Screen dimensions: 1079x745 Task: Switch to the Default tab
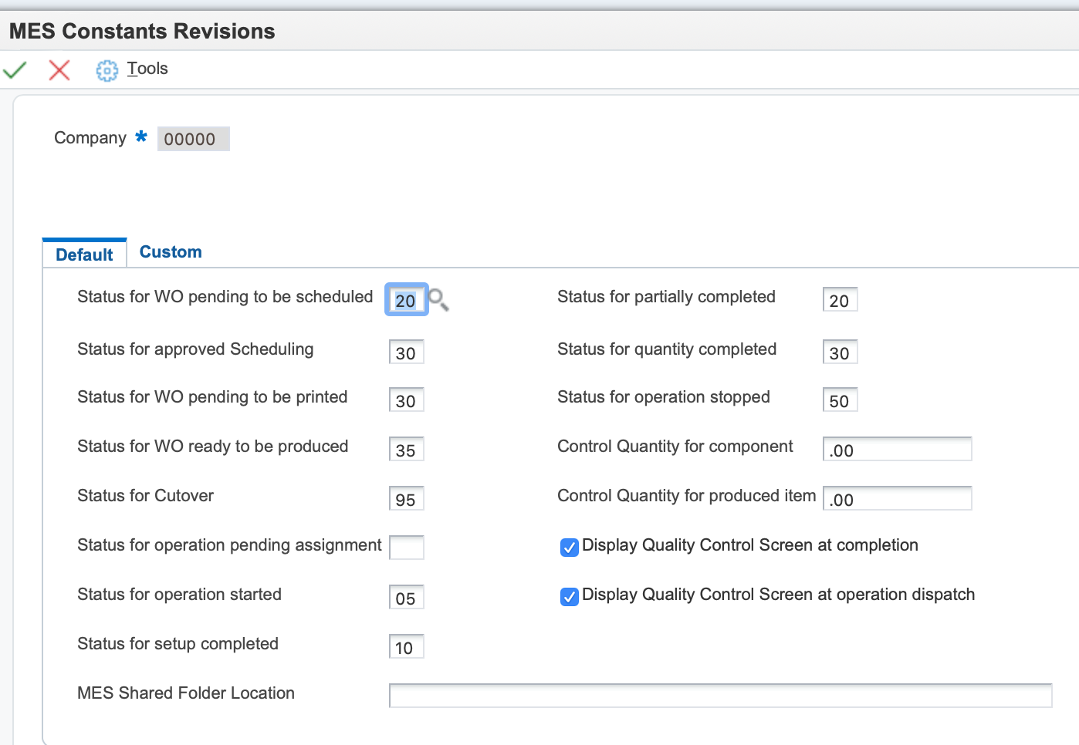pos(84,255)
